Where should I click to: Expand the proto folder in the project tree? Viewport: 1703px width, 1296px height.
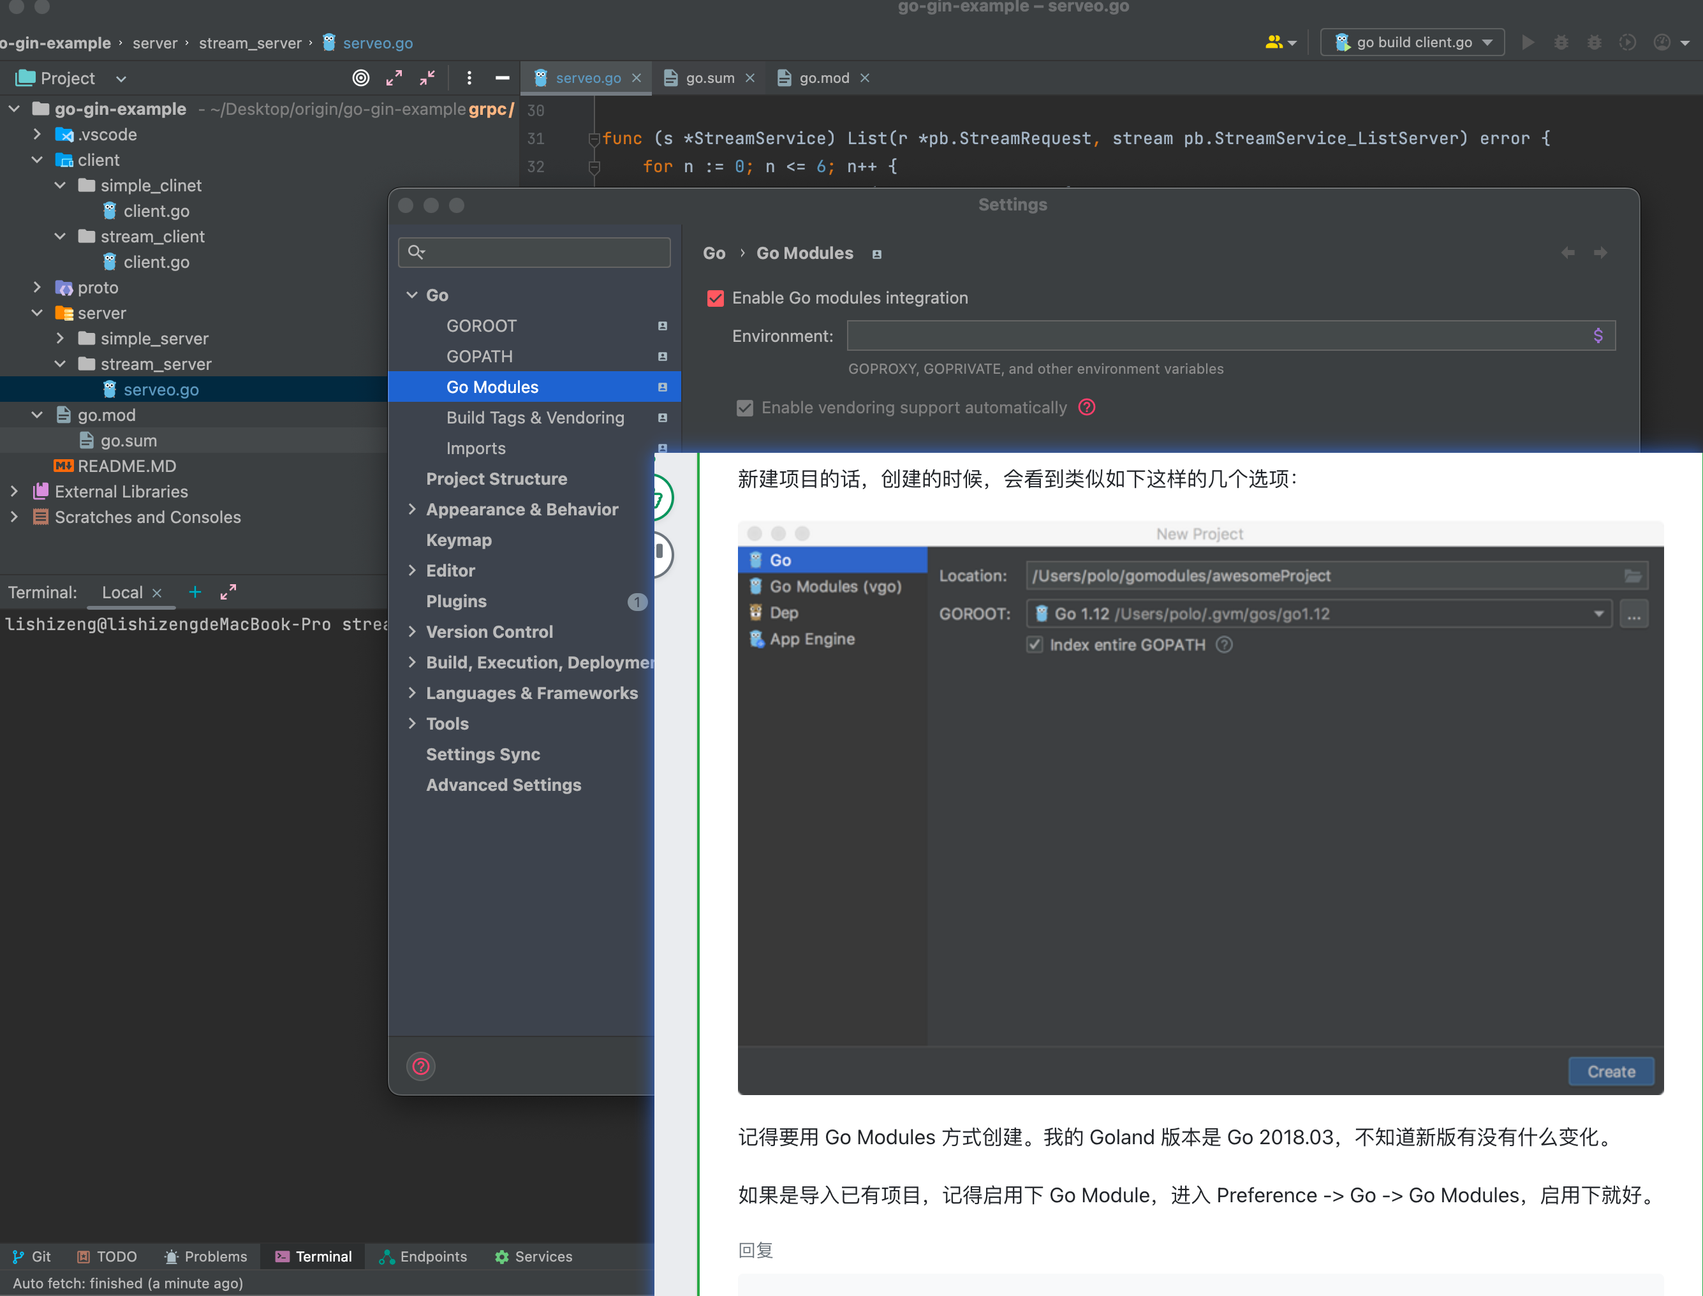[37, 288]
